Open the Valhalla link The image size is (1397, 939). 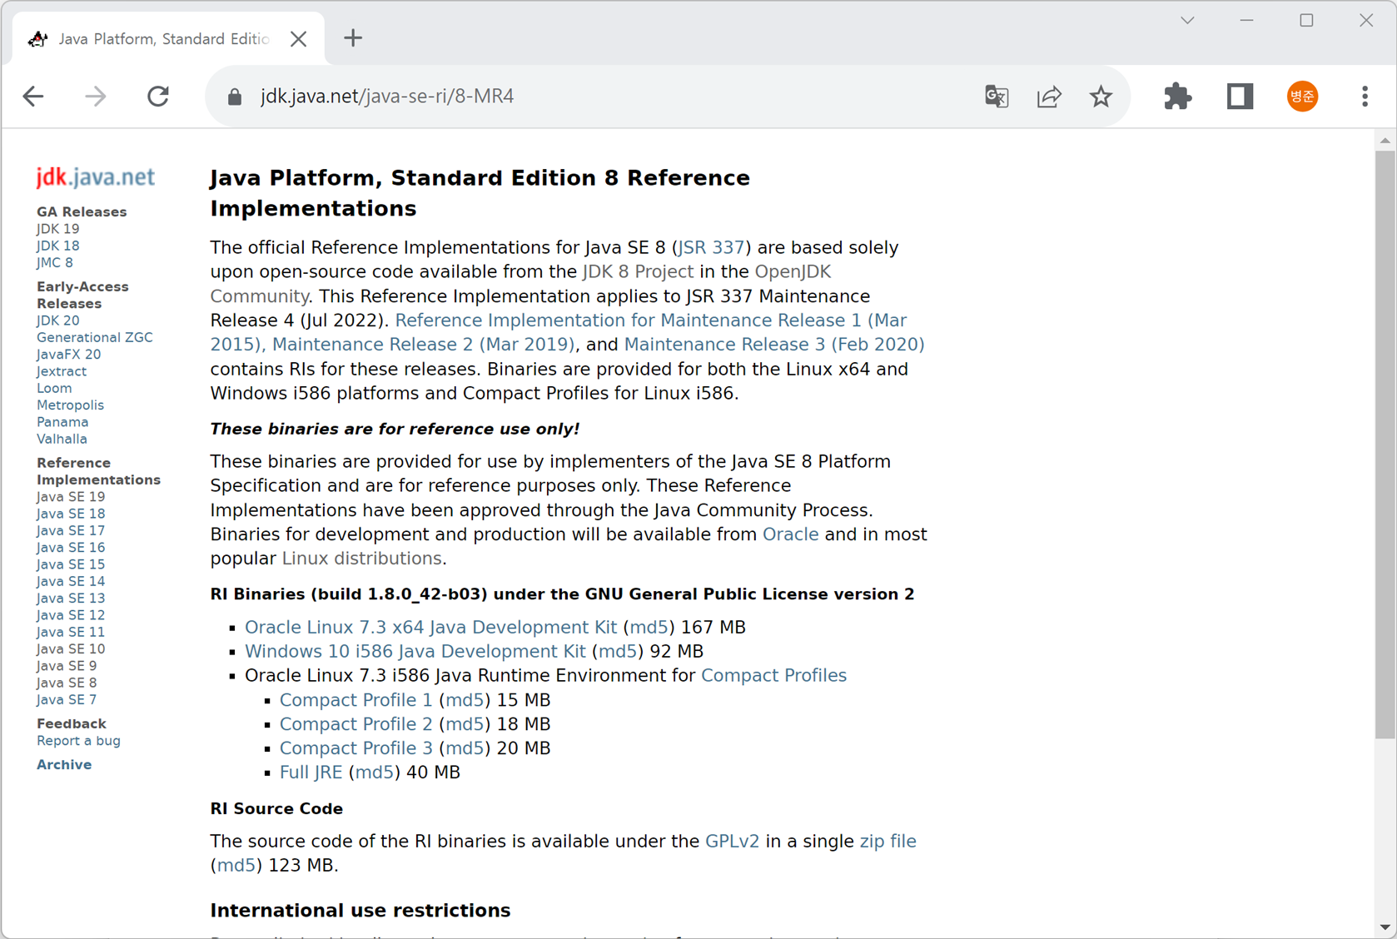click(62, 439)
